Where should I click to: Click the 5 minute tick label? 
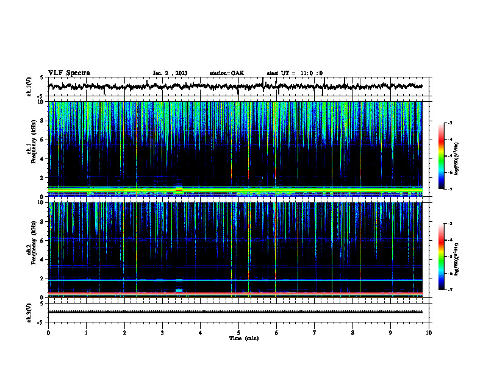point(238,333)
